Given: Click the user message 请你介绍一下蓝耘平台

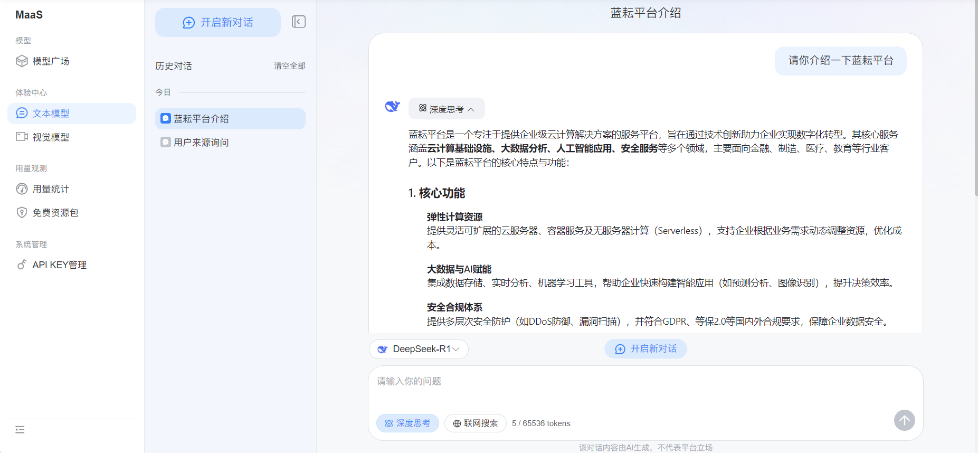Looking at the screenshot, I should click(841, 61).
